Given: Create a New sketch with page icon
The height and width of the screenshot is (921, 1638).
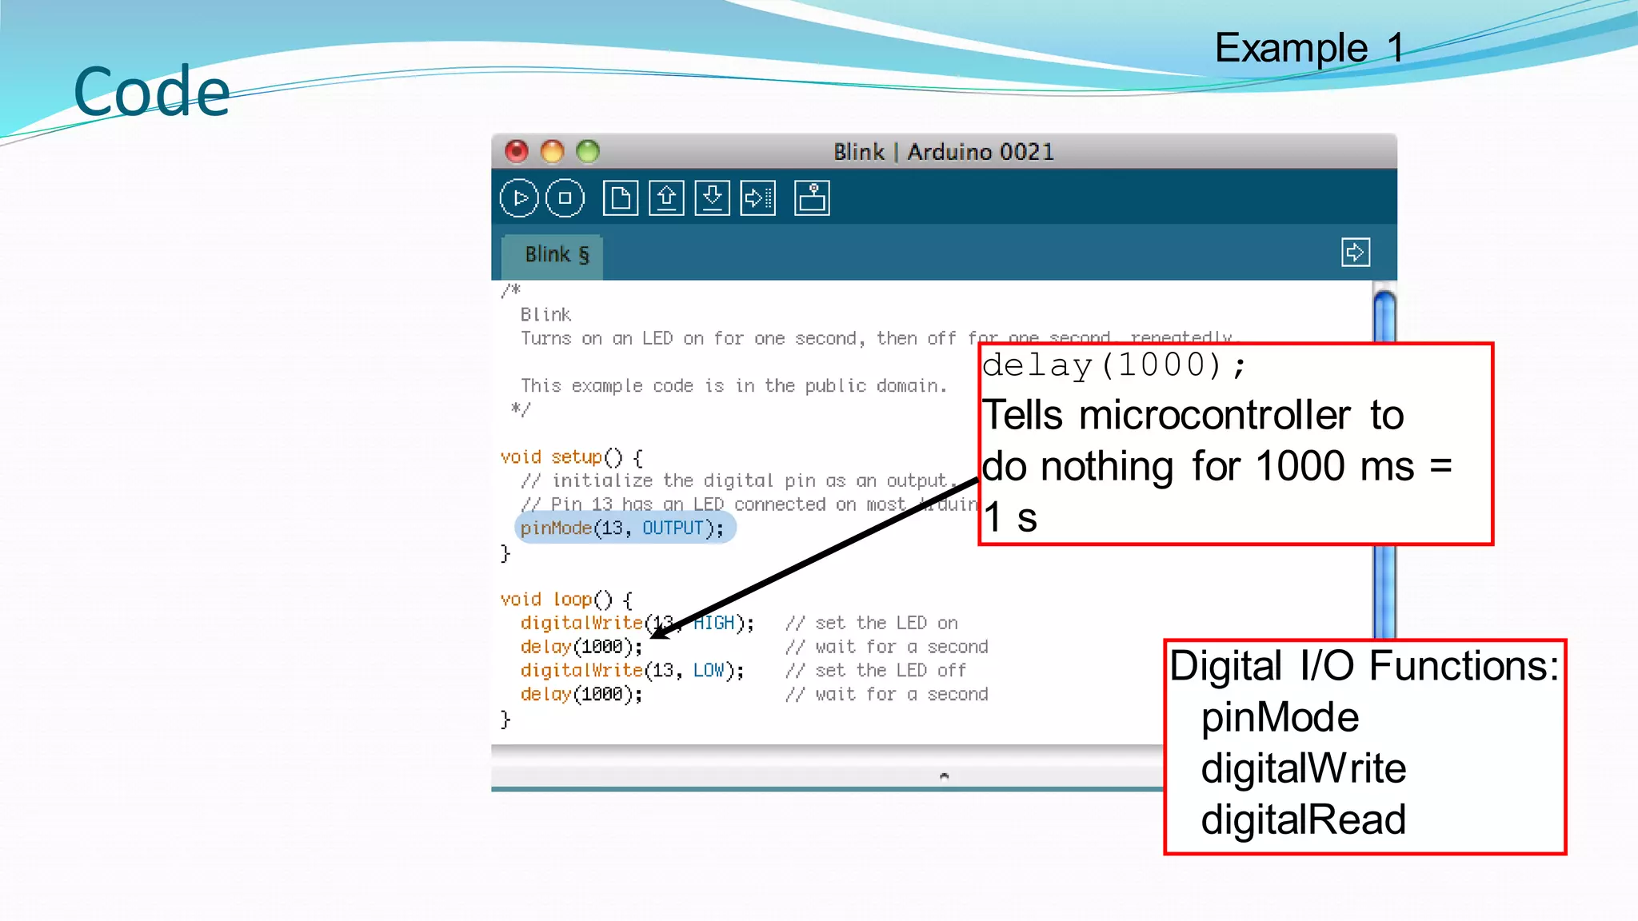Looking at the screenshot, I should pos(621,198).
